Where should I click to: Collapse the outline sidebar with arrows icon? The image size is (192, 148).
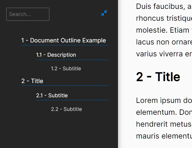104,13
